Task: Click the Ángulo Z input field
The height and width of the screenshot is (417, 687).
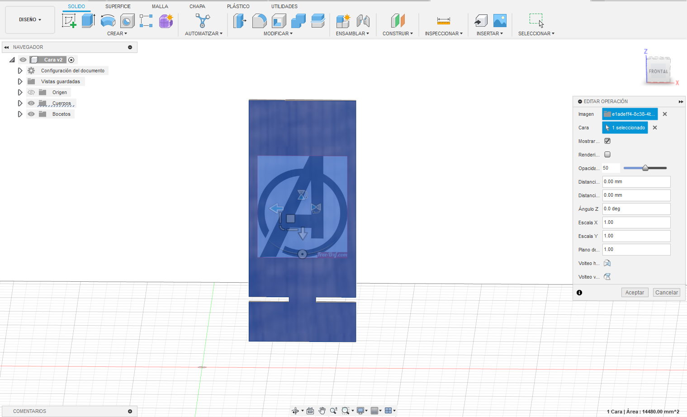Action: point(636,208)
